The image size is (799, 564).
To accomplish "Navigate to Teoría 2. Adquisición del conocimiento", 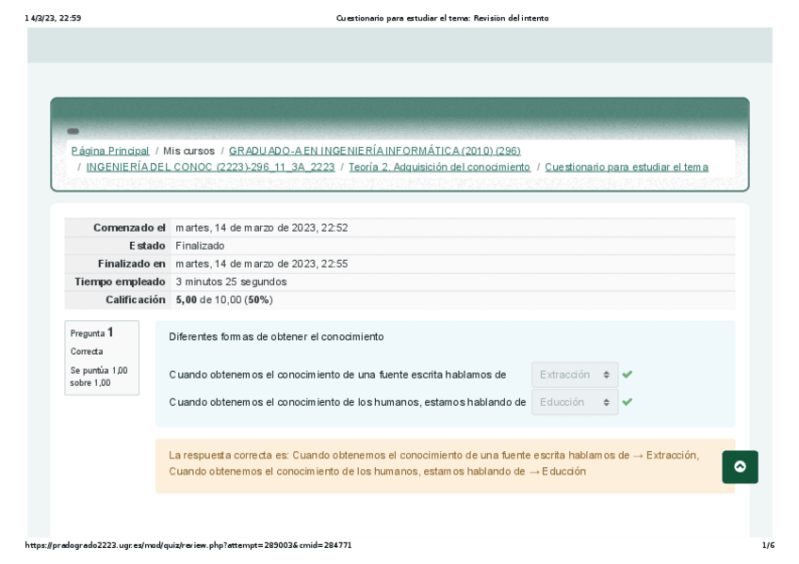I will [439, 167].
